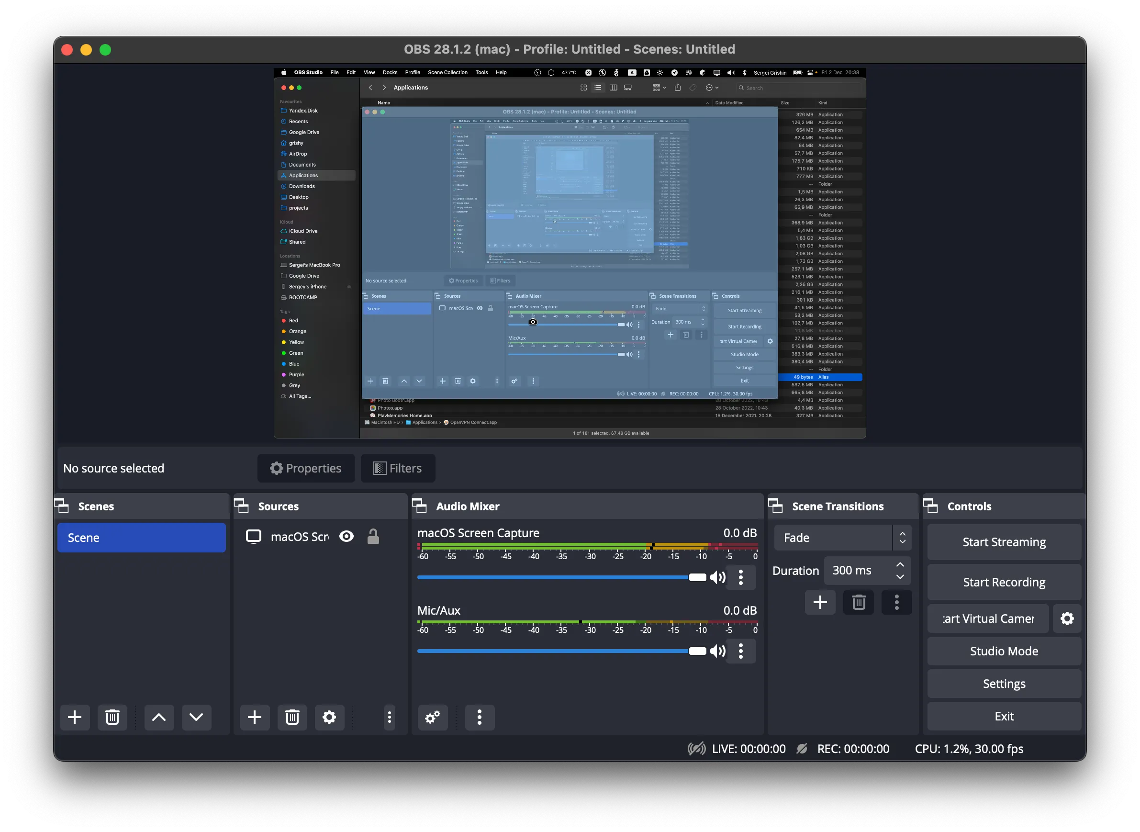Move scene up with arrow icon
This screenshot has width=1140, height=832.
pyautogui.click(x=158, y=717)
